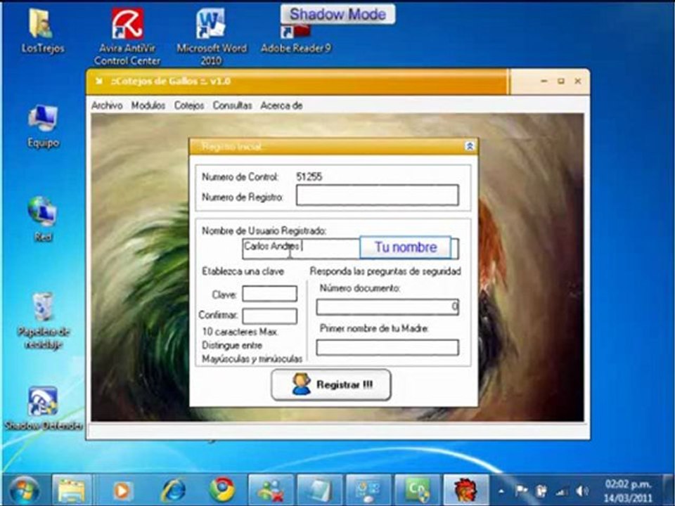Click the safely remove hardware tray icon
675x506 pixels.
(x=541, y=491)
